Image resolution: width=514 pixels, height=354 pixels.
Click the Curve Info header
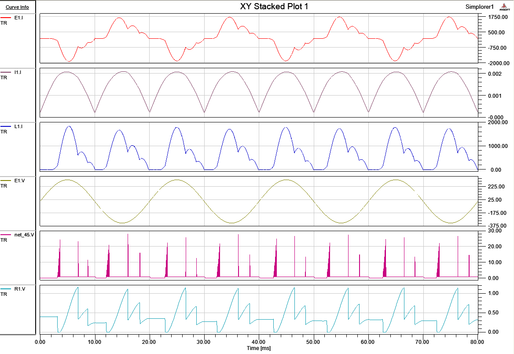coord(17,7)
